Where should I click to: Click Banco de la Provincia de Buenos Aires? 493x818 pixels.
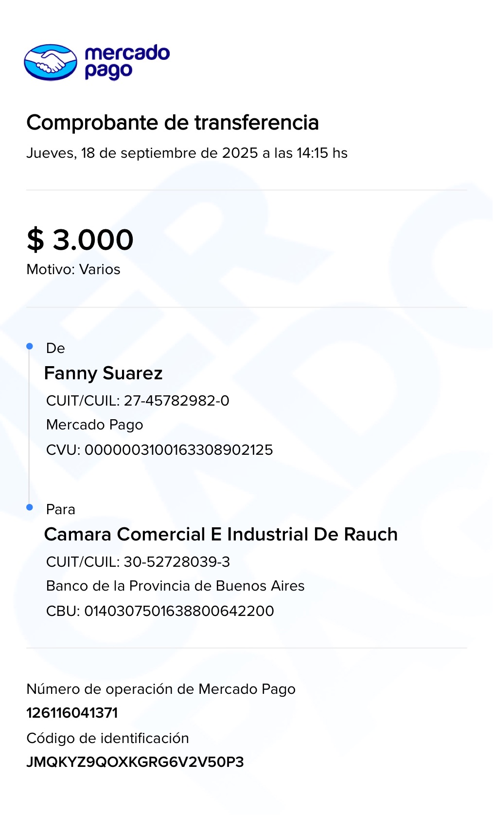point(175,586)
